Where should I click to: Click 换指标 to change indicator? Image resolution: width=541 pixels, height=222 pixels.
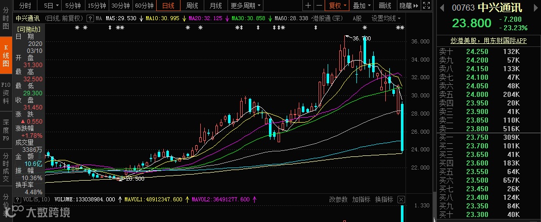tap(384, 199)
